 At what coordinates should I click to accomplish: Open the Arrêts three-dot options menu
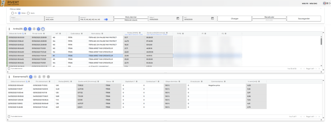click(9, 29)
